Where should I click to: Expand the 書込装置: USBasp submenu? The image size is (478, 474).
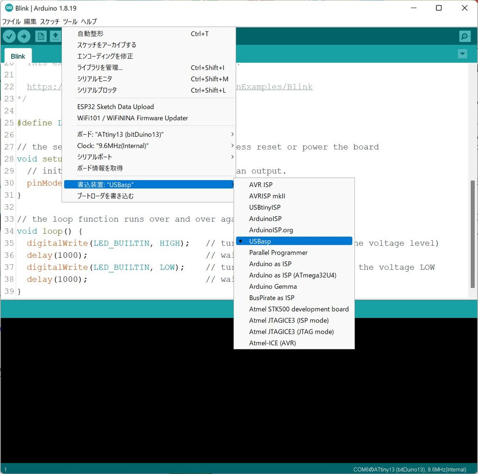(149, 185)
